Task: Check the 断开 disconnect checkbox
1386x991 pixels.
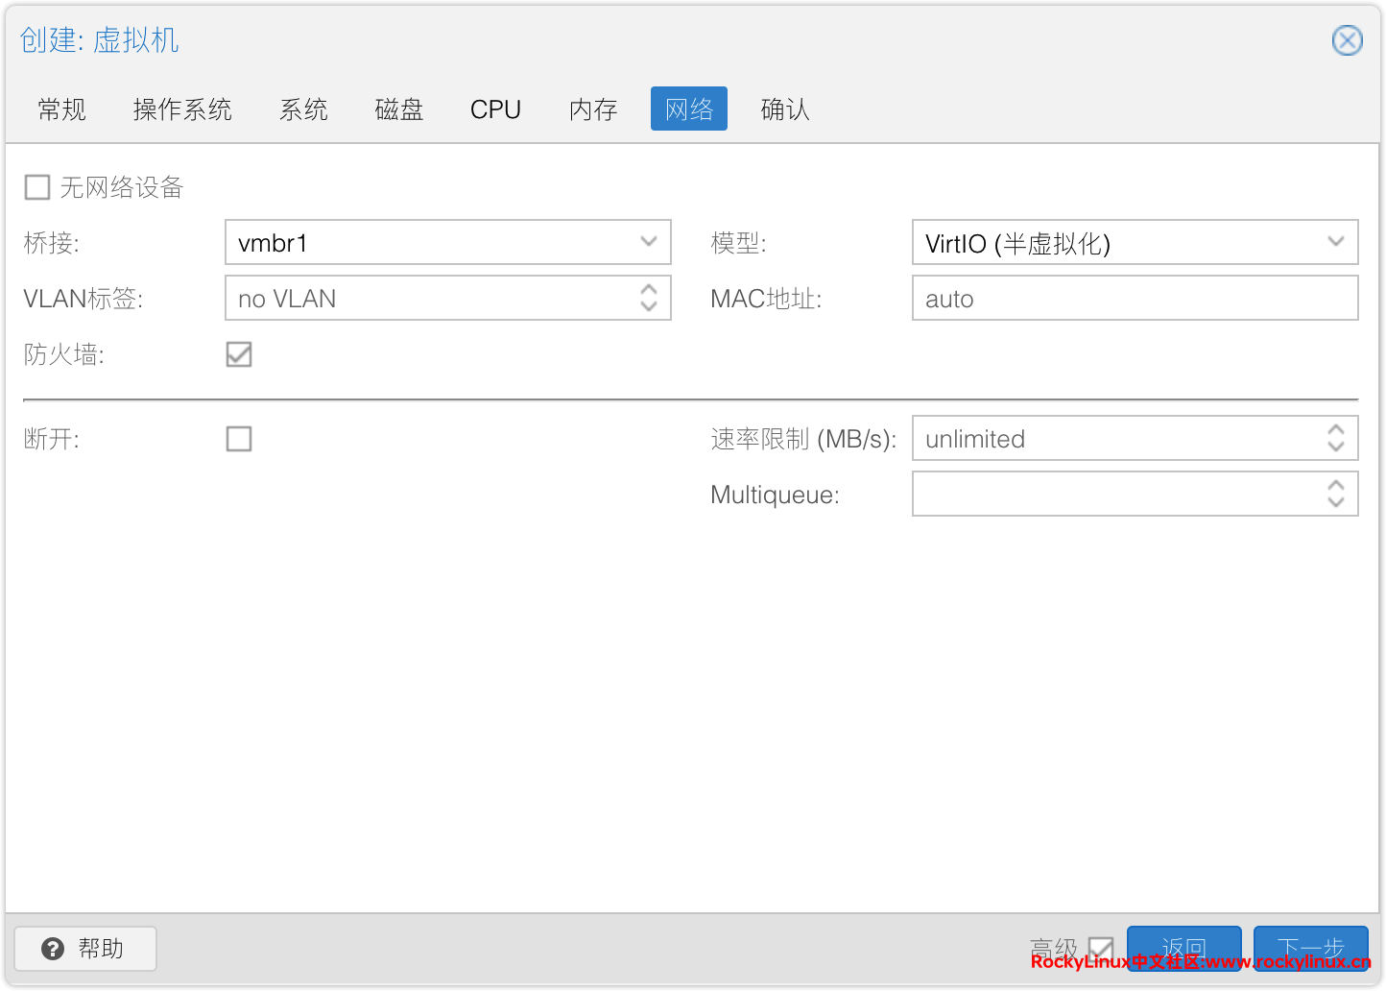Action: click(239, 439)
